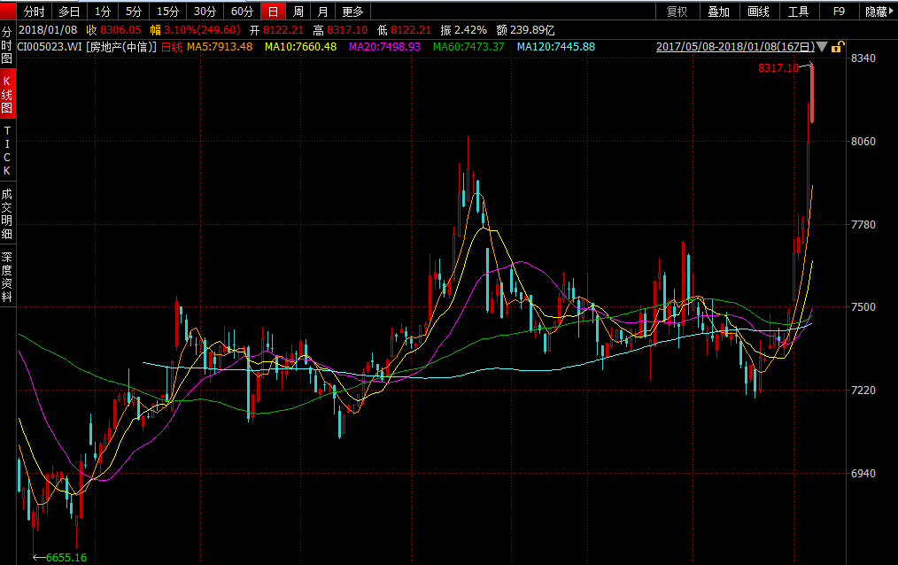The height and width of the screenshot is (565, 898).
Task: Expand the 隐藏 arrow at top right
Action: coord(890,12)
